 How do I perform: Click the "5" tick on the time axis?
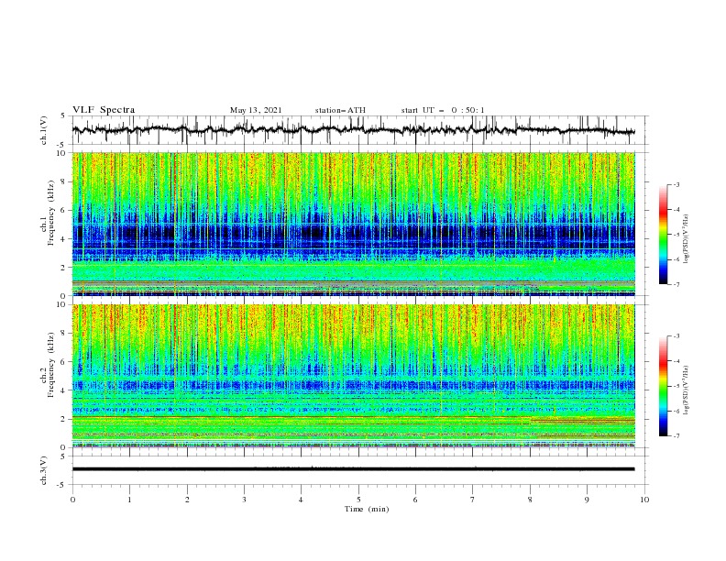click(358, 500)
